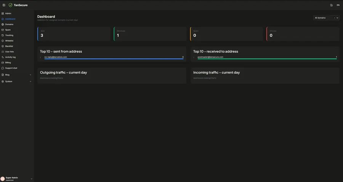Click the theme icon in top bar
The image size is (343, 182).
tap(332, 5)
